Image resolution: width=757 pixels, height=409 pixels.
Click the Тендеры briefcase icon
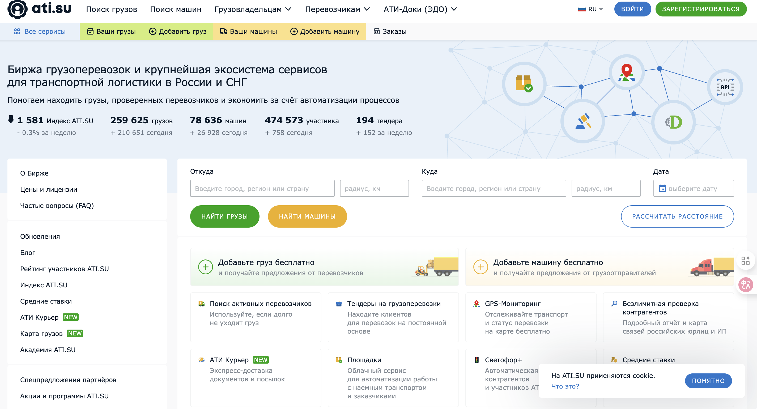coord(339,304)
